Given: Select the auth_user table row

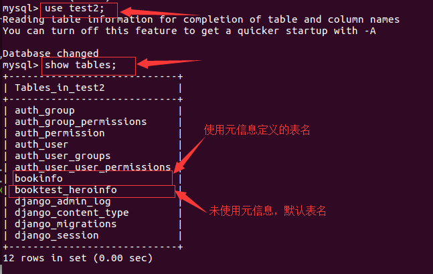Looking at the screenshot, I should (41, 144).
